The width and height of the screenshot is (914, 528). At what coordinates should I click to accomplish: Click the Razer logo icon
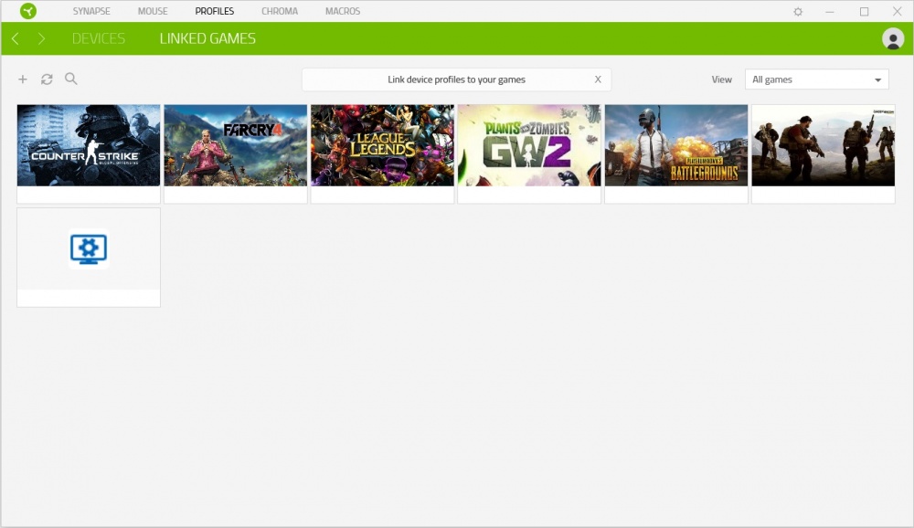[28, 11]
